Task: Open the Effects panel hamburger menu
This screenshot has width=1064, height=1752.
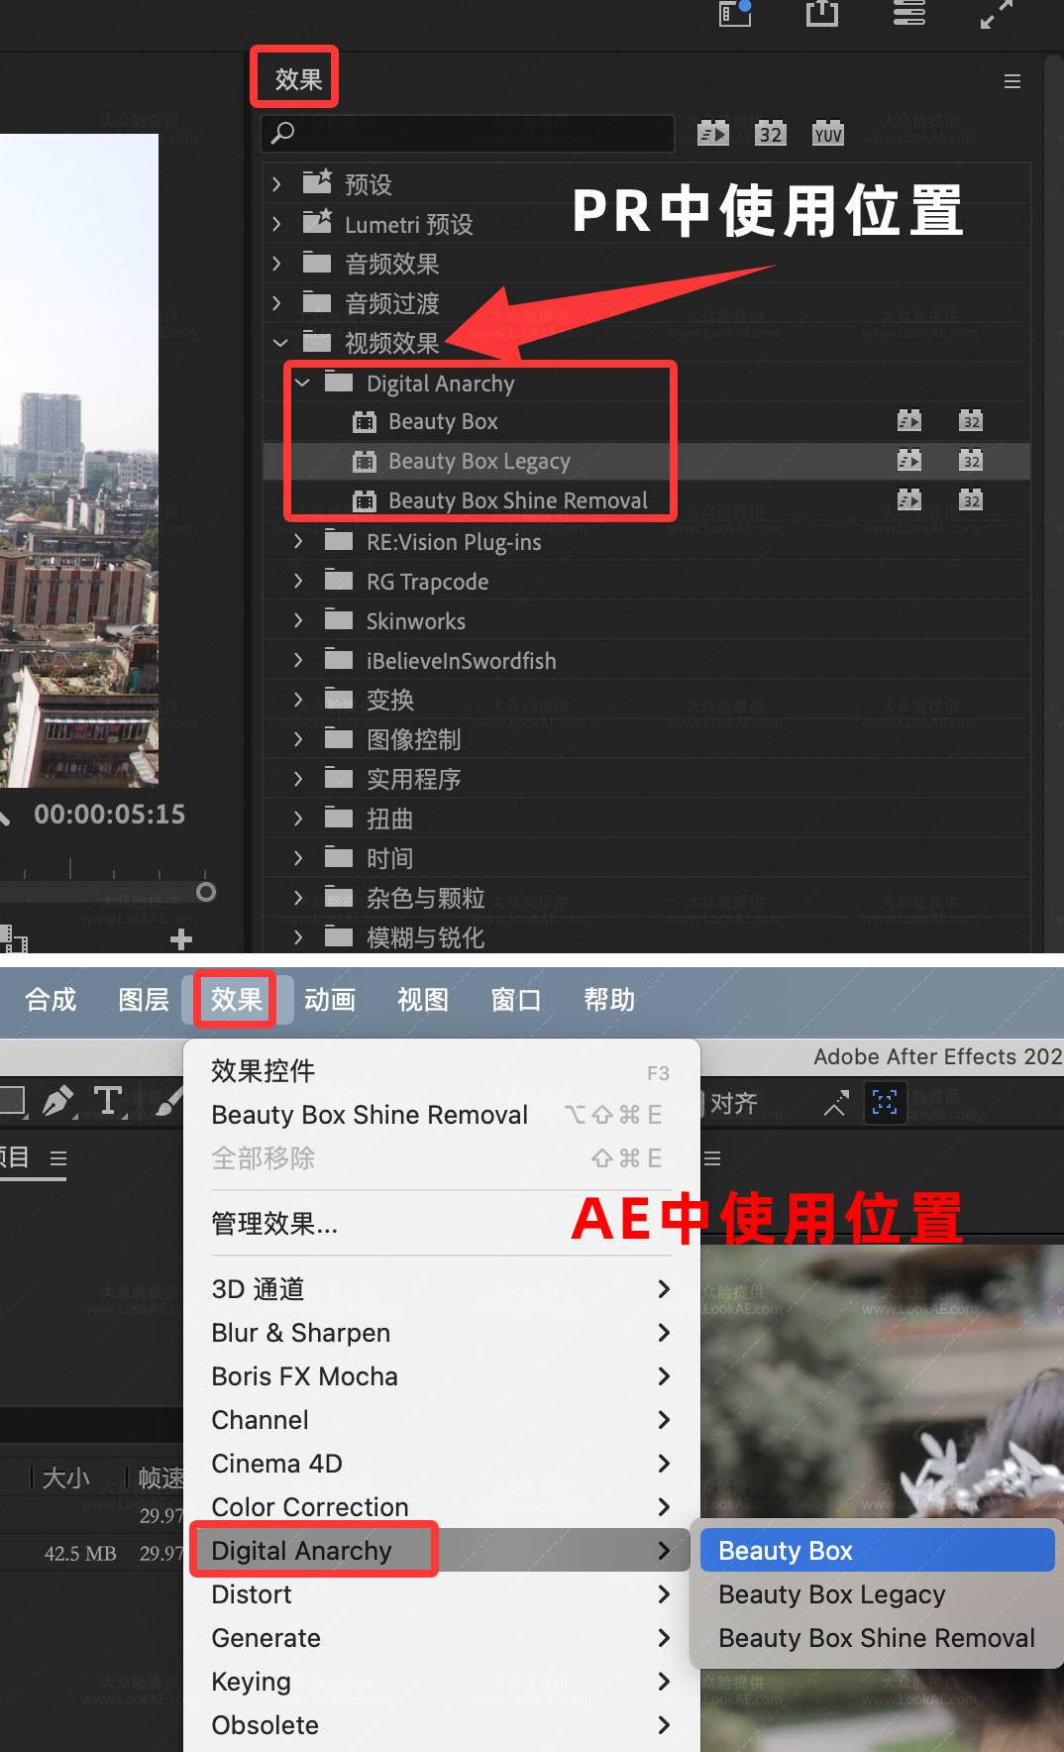Action: (x=1011, y=81)
